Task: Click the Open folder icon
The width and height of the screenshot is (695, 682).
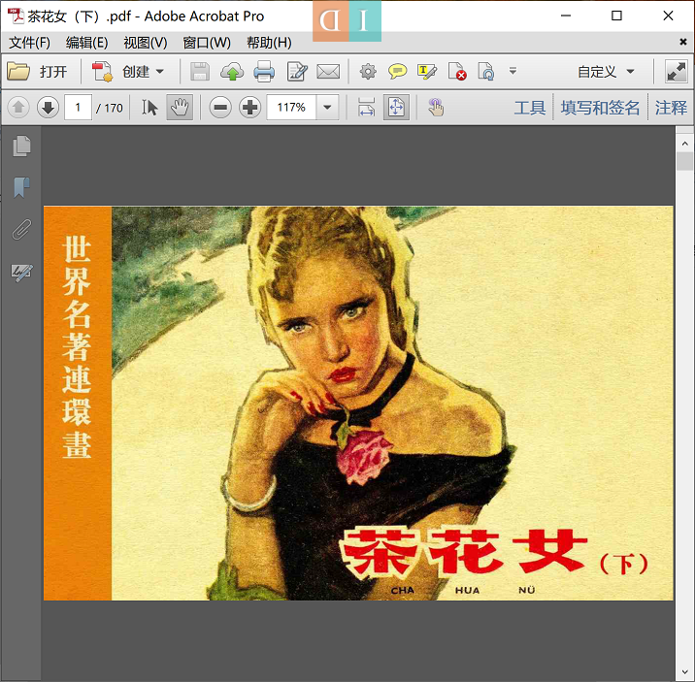Action: click(x=18, y=71)
